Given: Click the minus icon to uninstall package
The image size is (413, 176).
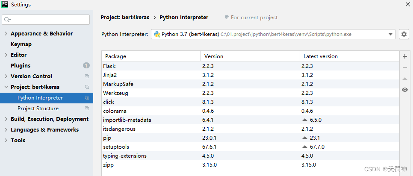Looking at the screenshot, I should [405, 67].
